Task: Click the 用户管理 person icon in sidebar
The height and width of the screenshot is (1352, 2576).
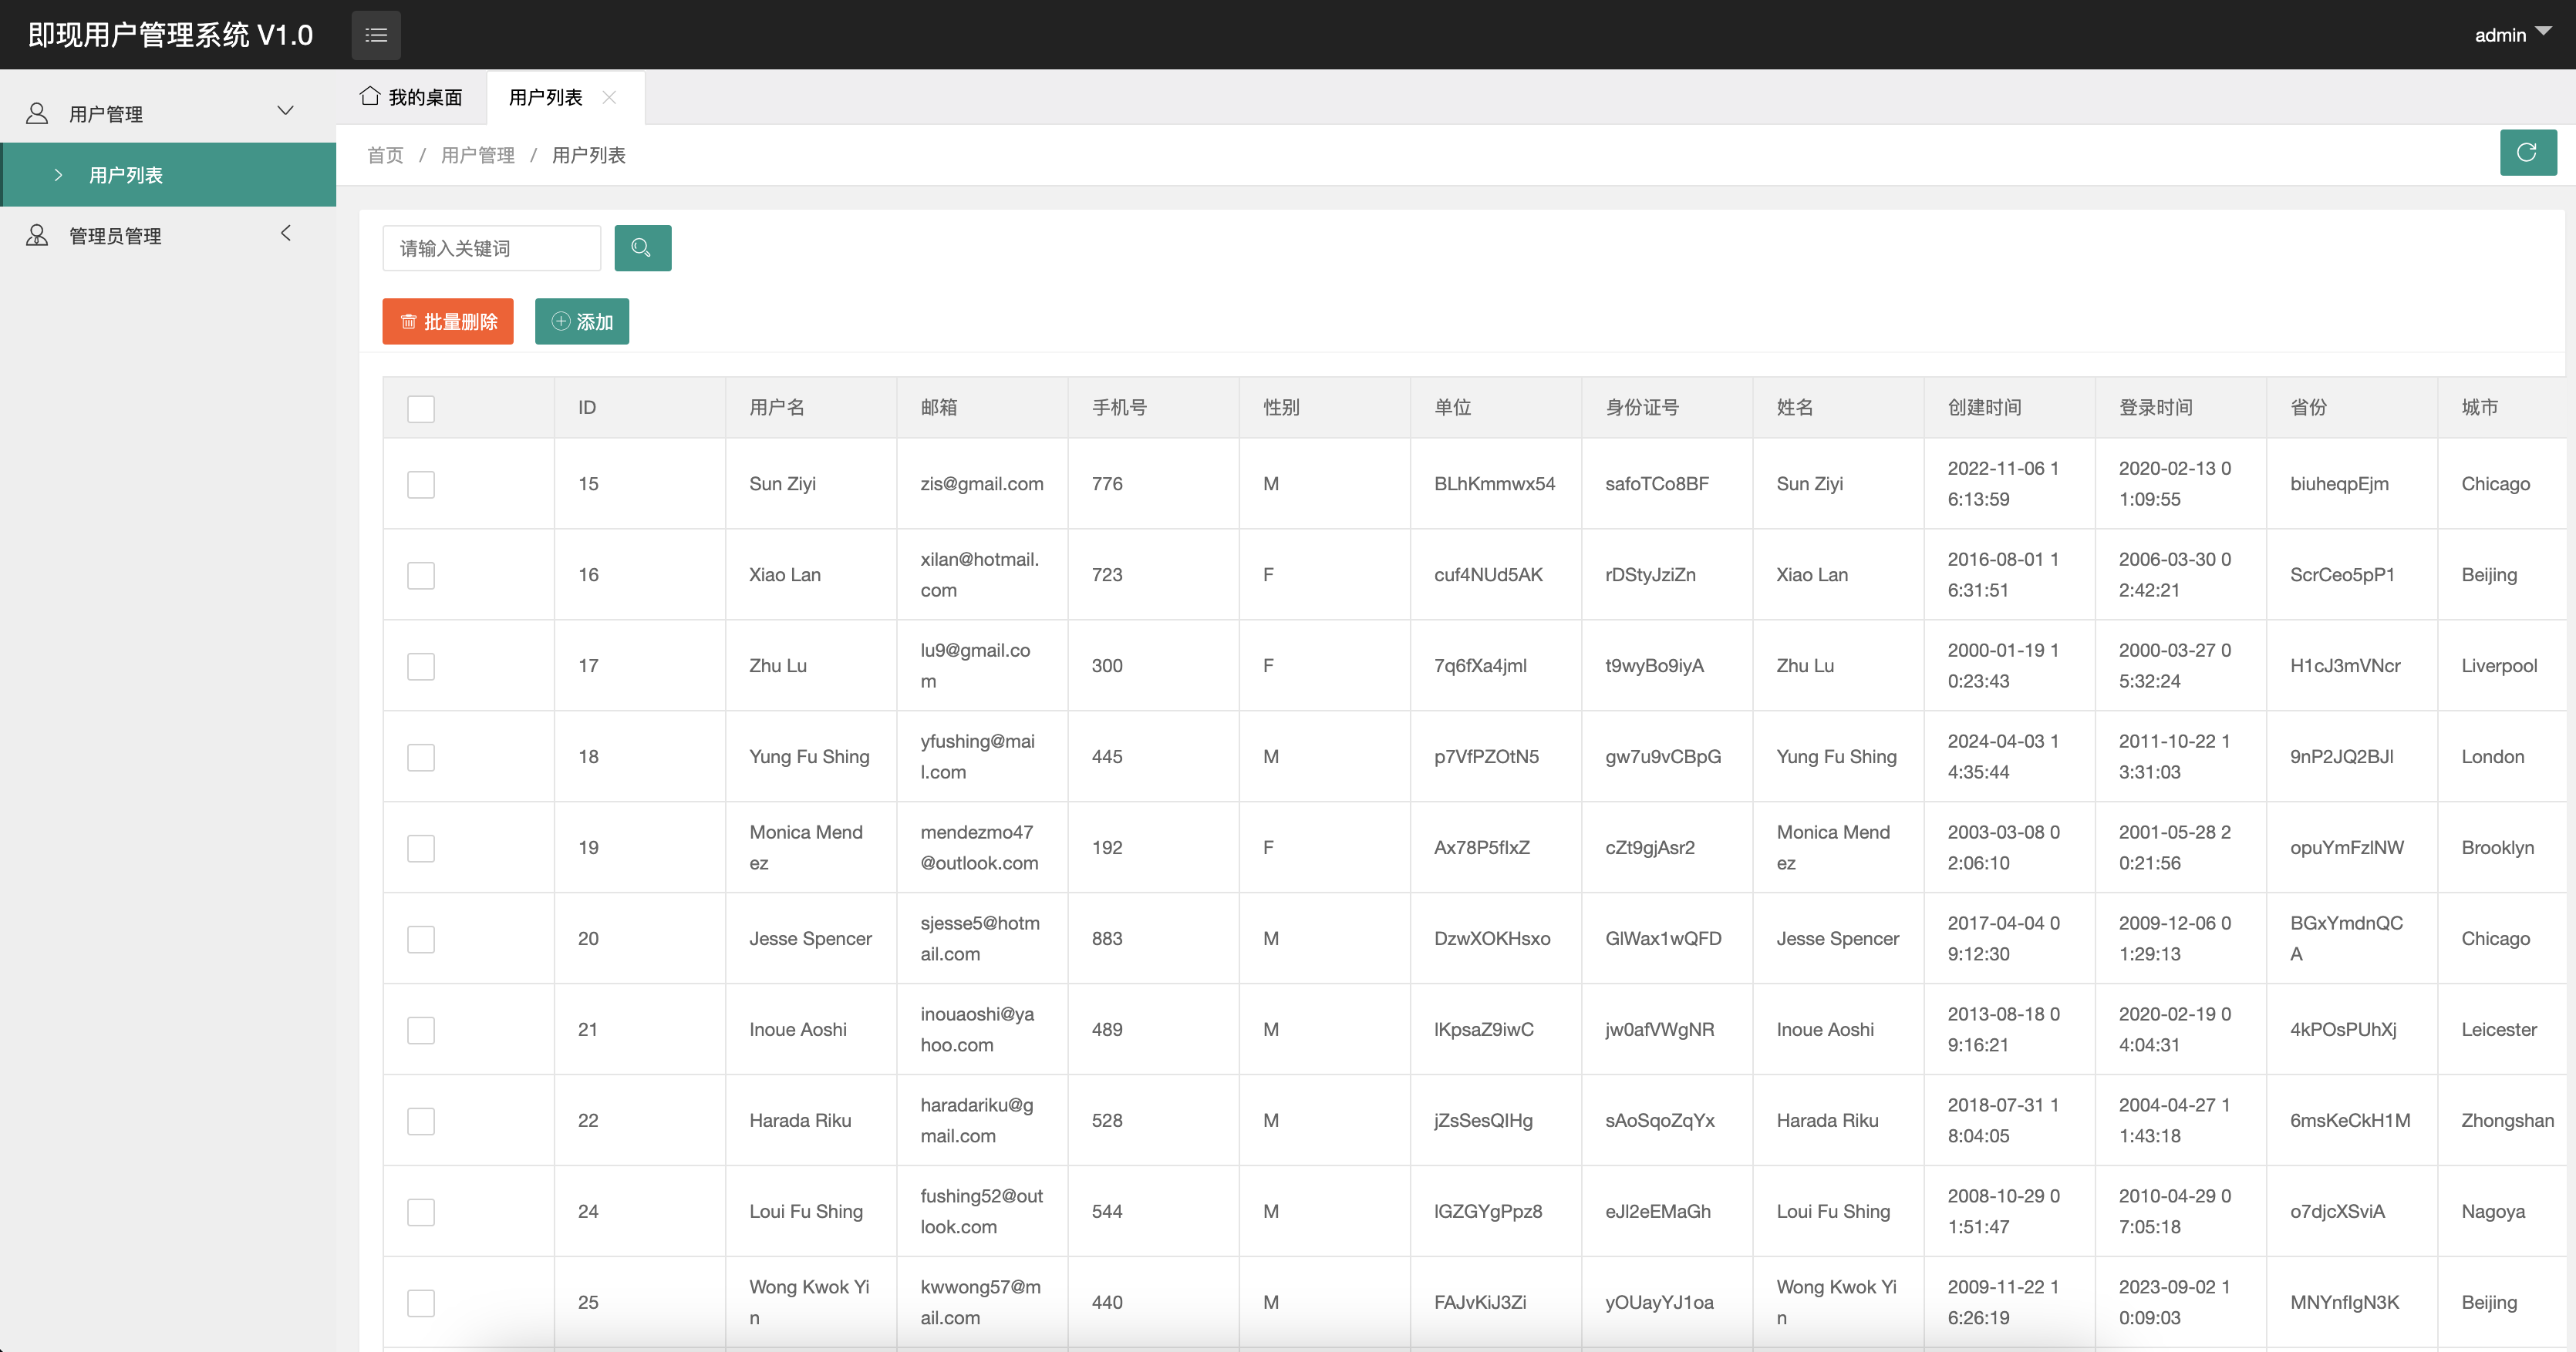Action: 37,113
